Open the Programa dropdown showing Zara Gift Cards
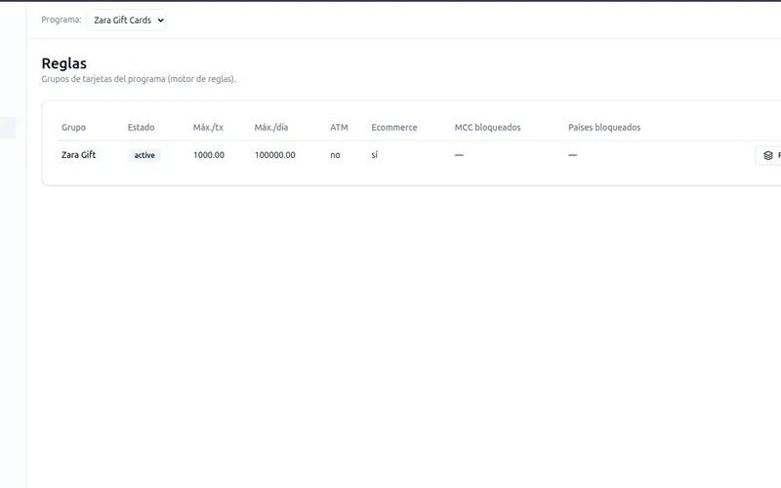The width and height of the screenshot is (781, 488). [126, 20]
